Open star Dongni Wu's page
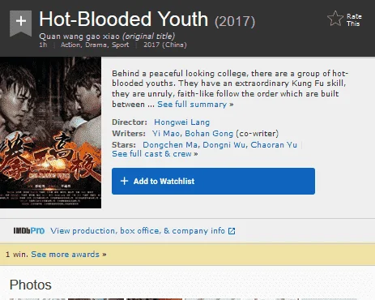Viewport: 375px width, 300px height. pyautogui.click(x=224, y=145)
